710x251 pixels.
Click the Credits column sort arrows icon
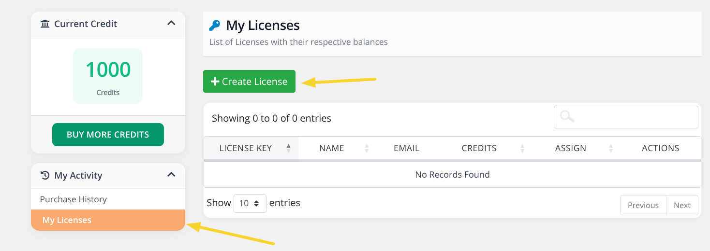[522, 148]
